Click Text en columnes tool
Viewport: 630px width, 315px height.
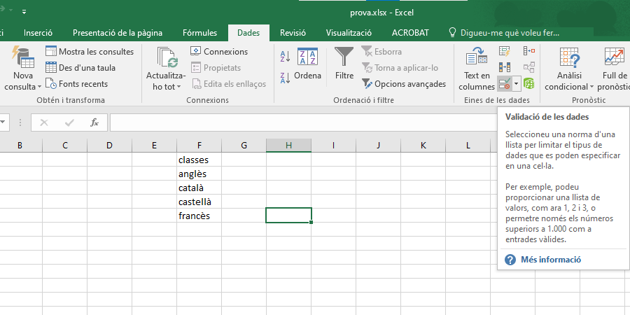pyautogui.click(x=477, y=70)
